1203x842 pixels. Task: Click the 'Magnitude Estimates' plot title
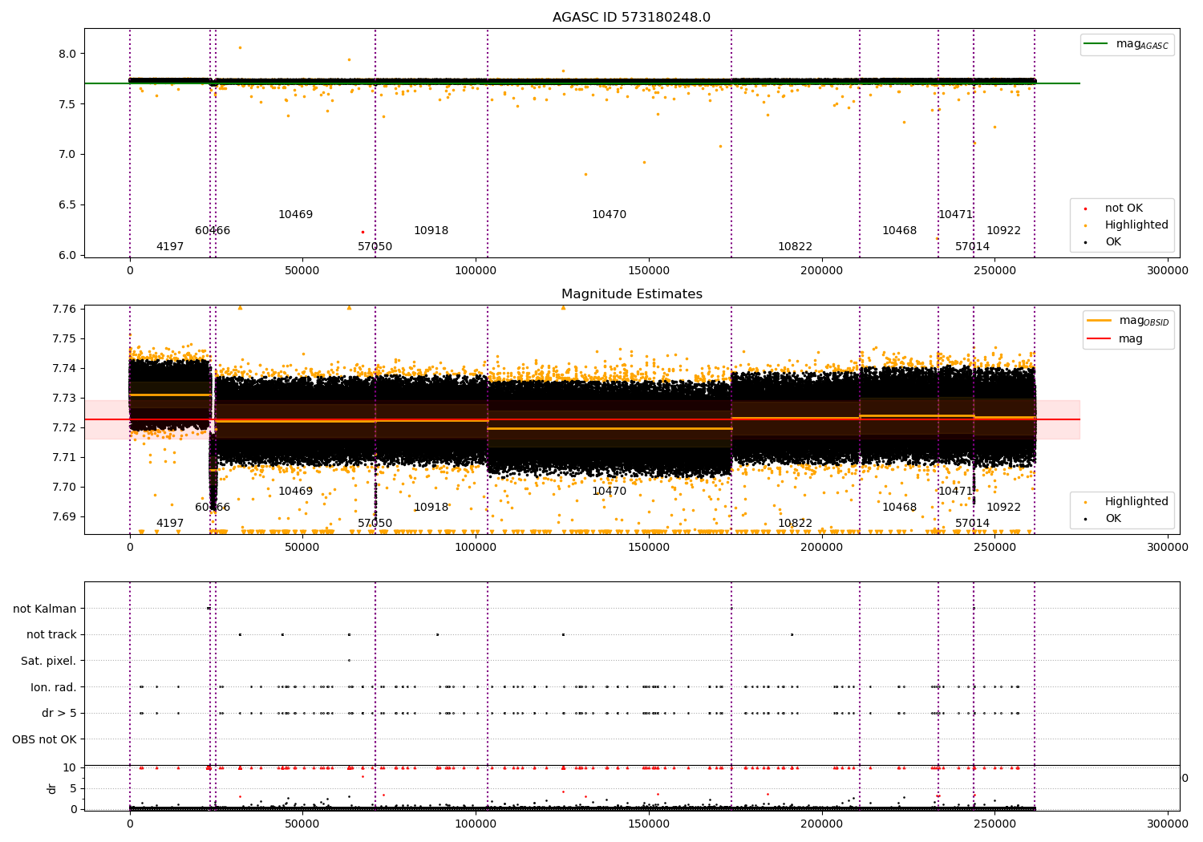click(631, 294)
